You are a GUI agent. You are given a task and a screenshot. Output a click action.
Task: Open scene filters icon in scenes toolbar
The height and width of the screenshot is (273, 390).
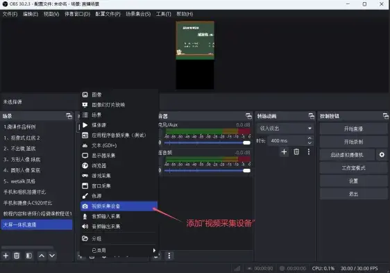tap(29, 256)
